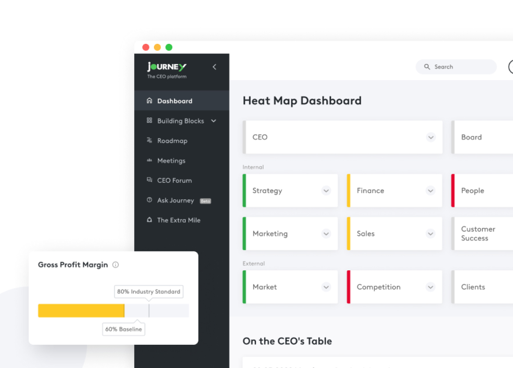
Task: Click the CEO Forum chat icon
Action: tap(149, 180)
